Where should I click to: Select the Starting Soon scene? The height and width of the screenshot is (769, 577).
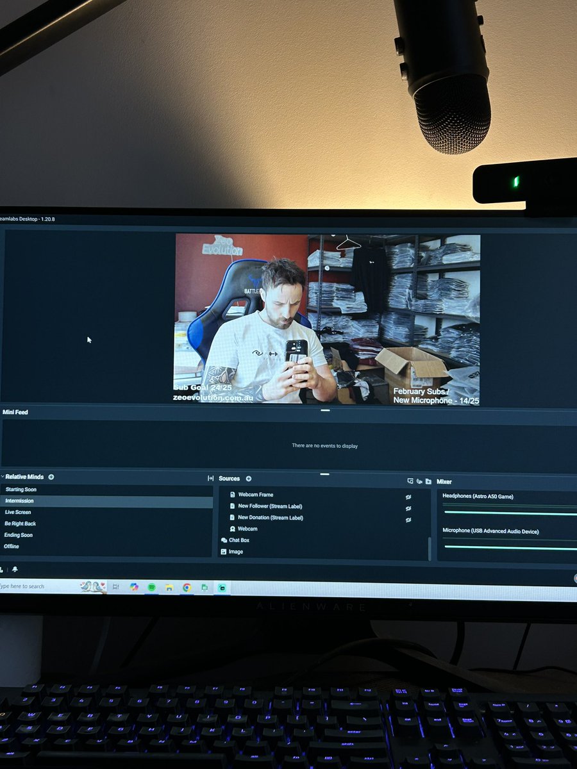(22, 489)
